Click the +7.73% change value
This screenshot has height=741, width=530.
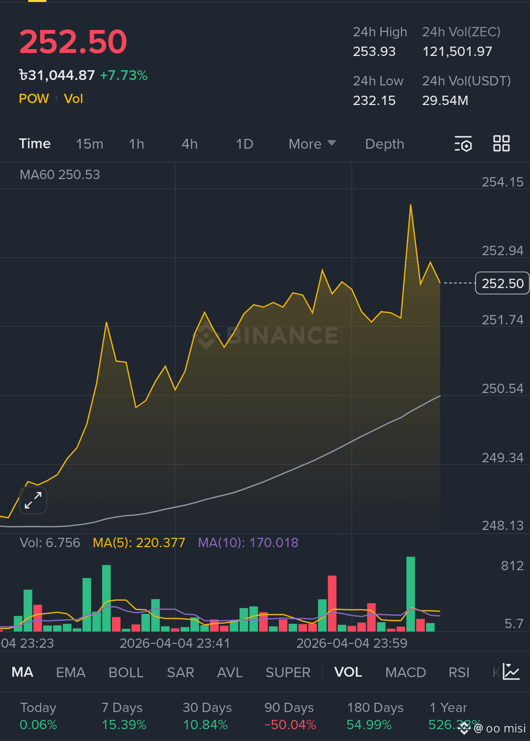point(124,75)
